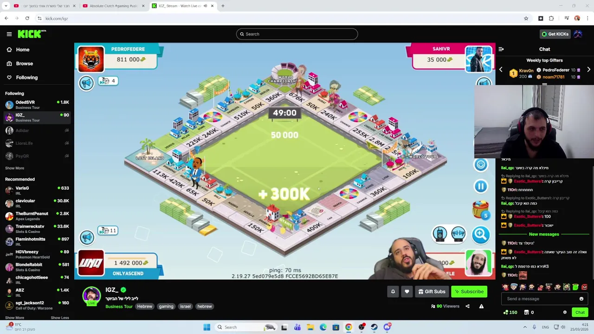Image resolution: width=594 pixels, height=334 pixels.
Task: Click the Subscribe button
Action: point(469,292)
